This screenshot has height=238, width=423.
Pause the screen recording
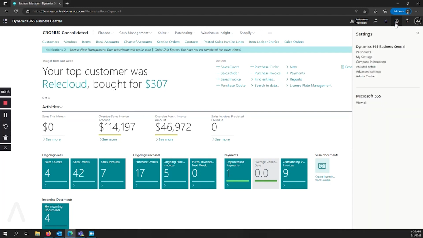click(x=5, y=115)
